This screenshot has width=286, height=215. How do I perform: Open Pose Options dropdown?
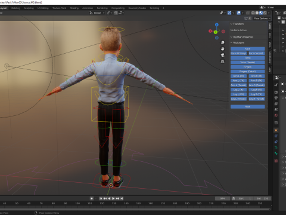tap(262, 19)
